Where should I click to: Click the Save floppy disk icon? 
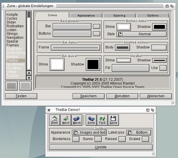coord(113,120)
